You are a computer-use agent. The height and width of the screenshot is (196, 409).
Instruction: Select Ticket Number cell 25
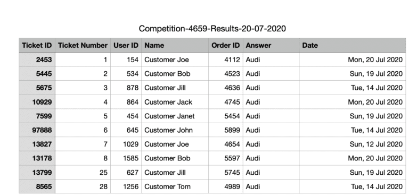(x=83, y=172)
